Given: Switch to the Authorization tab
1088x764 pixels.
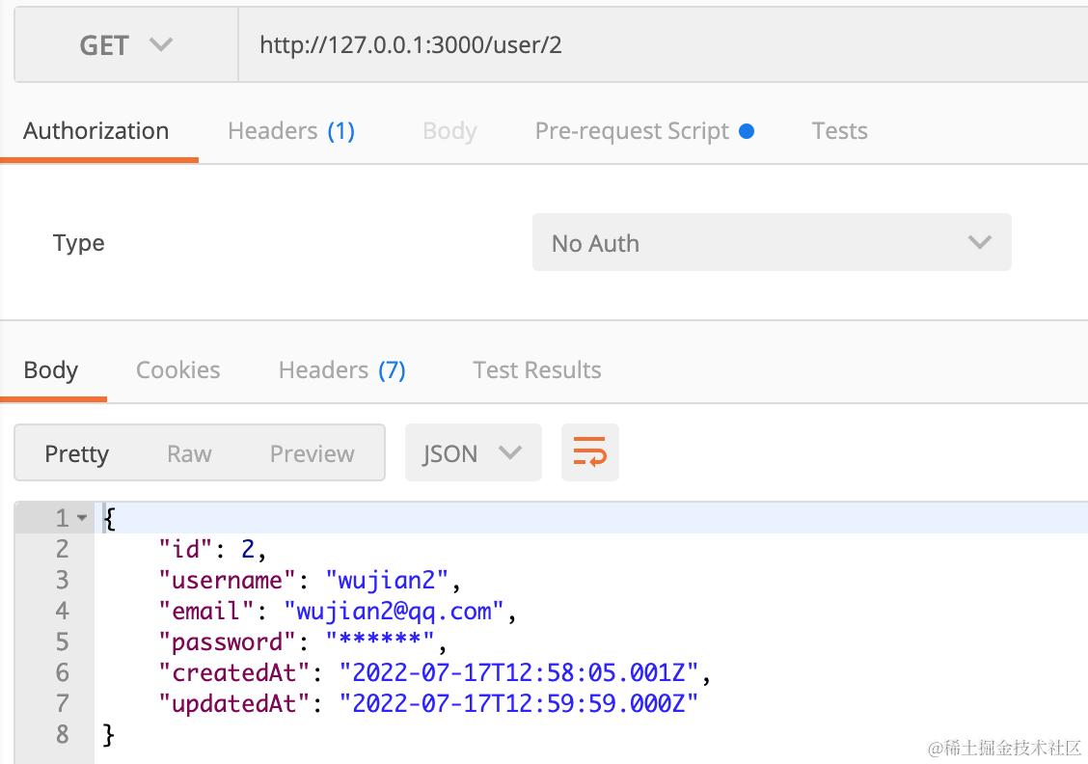Looking at the screenshot, I should [95, 131].
